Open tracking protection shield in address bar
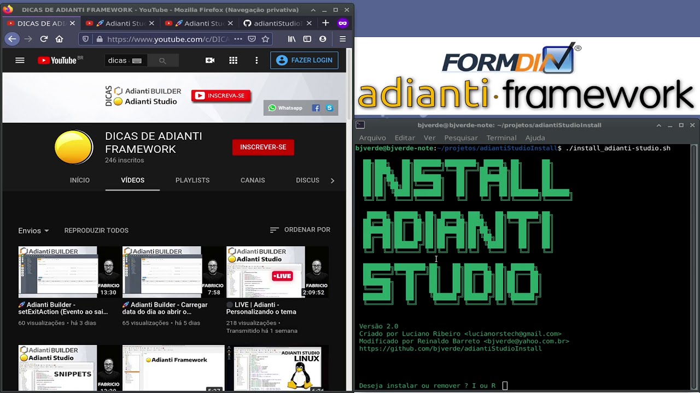The image size is (700, 393). coord(85,39)
